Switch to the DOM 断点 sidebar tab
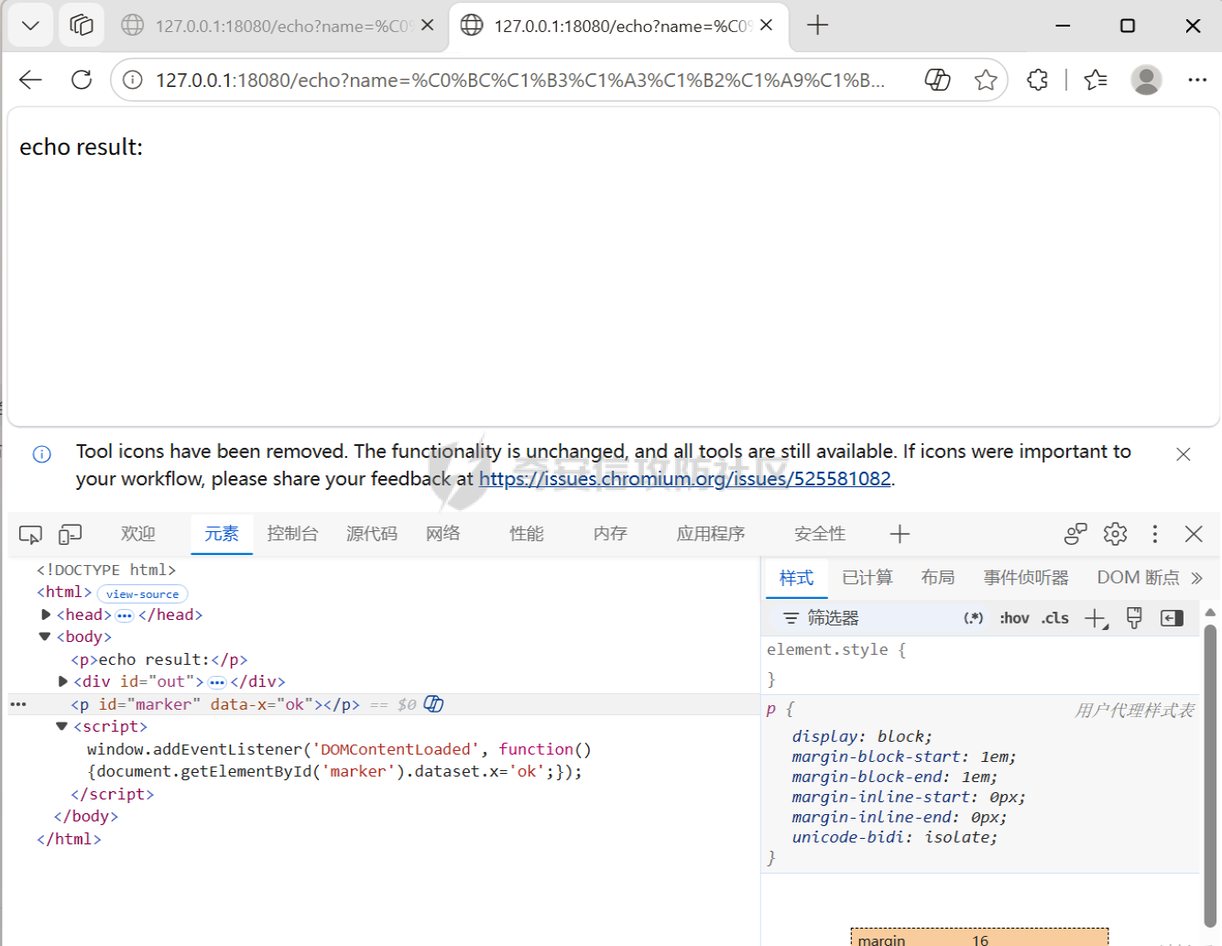 click(1139, 578)
